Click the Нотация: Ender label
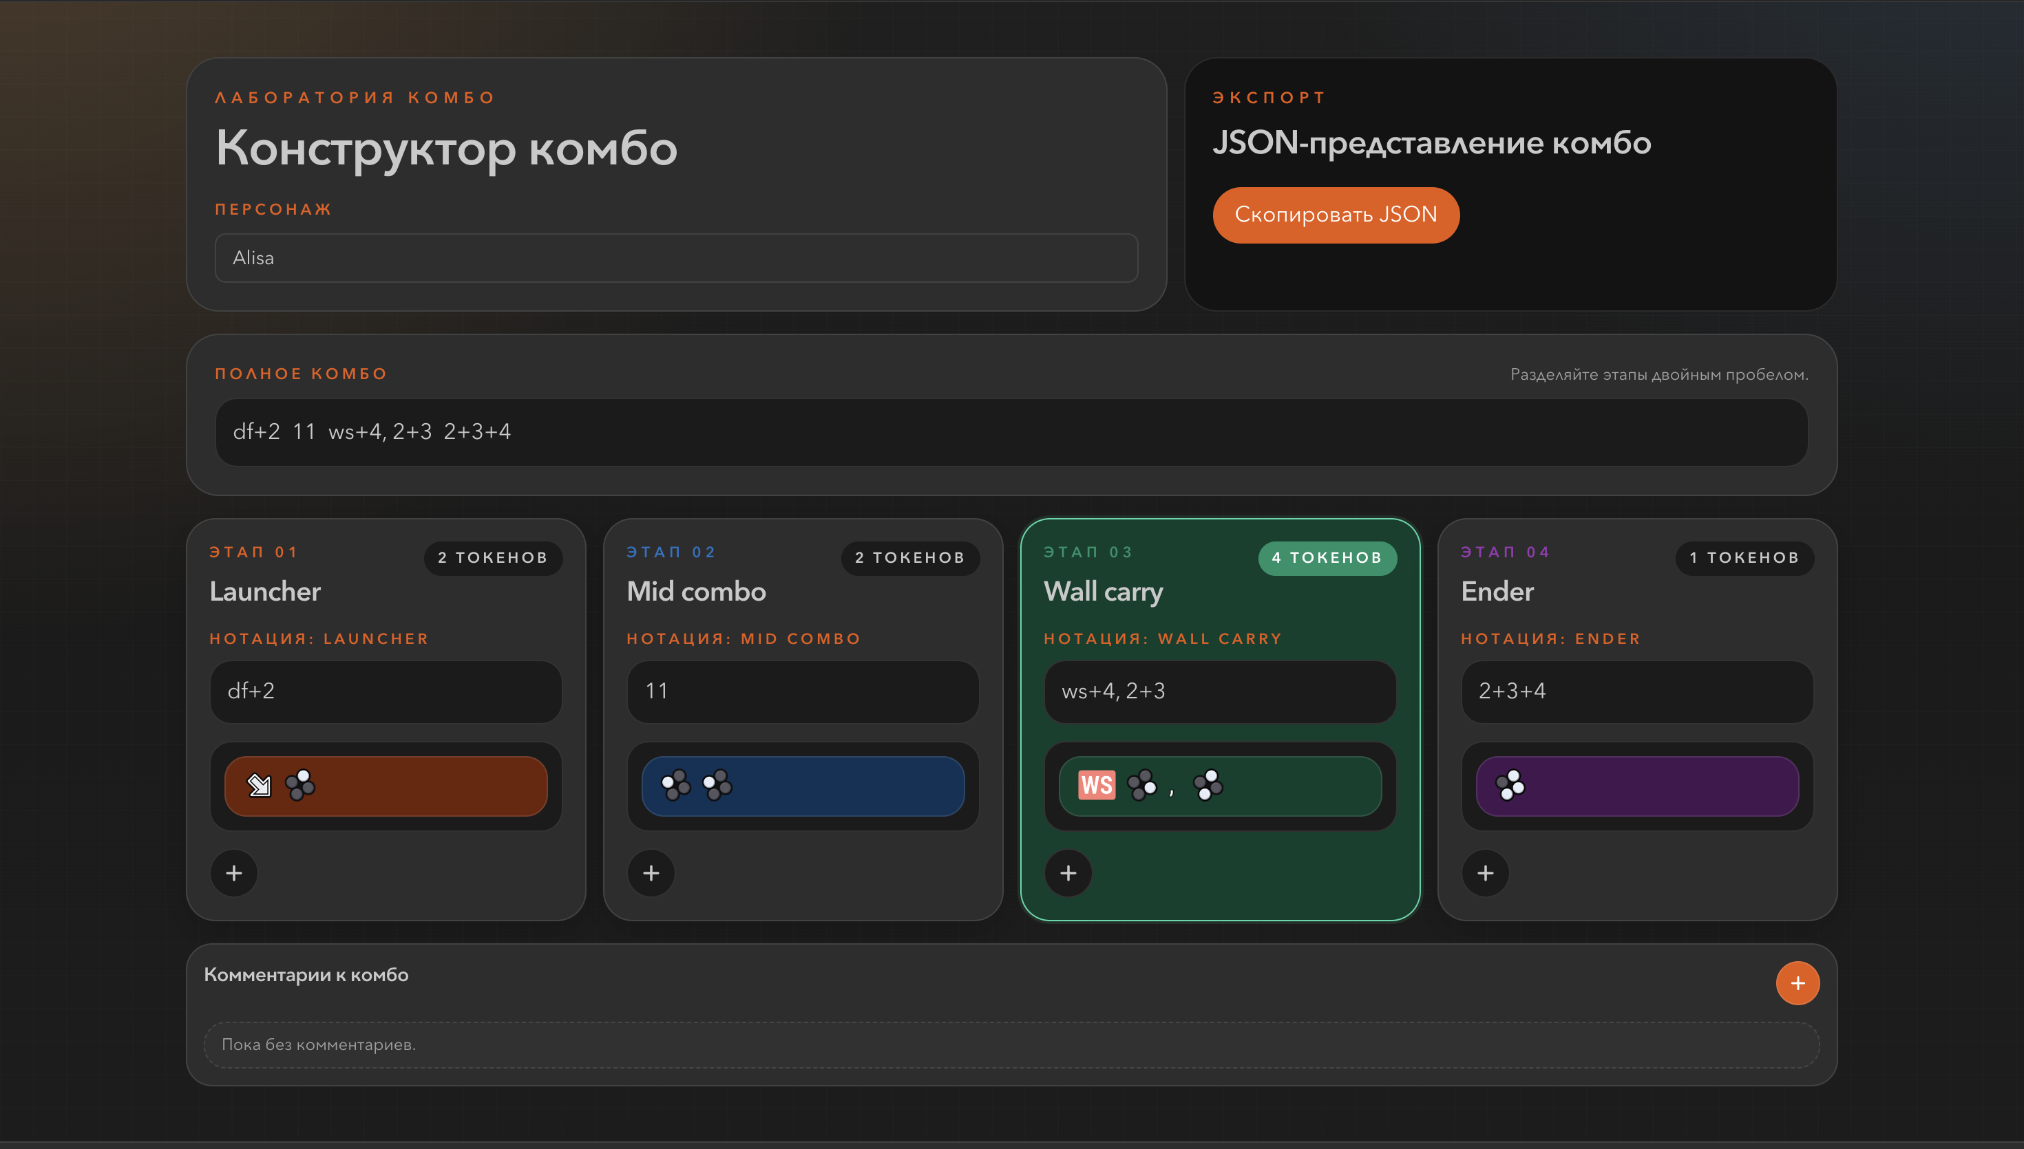Image resolution: width=2024 pixels, height=1149 pixels. pyautogui.click(x=1550, y=638)
